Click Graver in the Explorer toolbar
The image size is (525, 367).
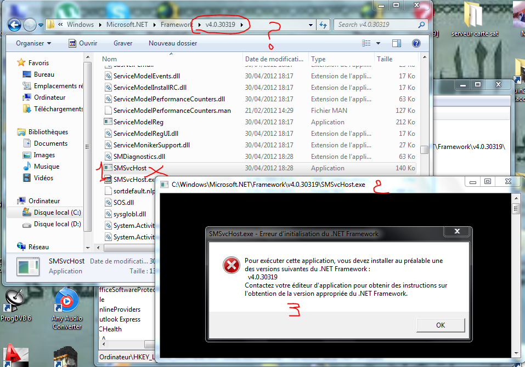(123, 43)
